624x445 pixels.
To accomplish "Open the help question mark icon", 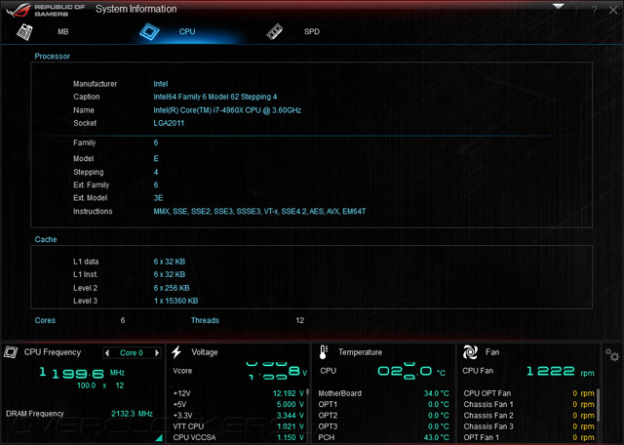I will click(x=594, y=11).
